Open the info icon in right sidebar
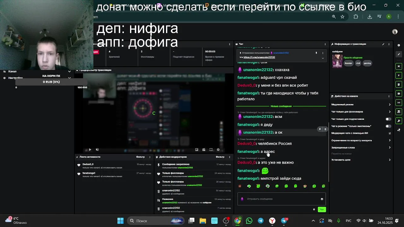Image resolution: width=404 pixels, height=227 pixels. [399, 45]
